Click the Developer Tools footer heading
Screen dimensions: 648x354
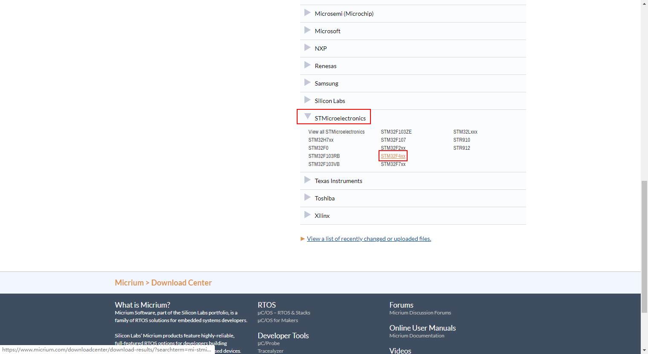coord(283,336)
